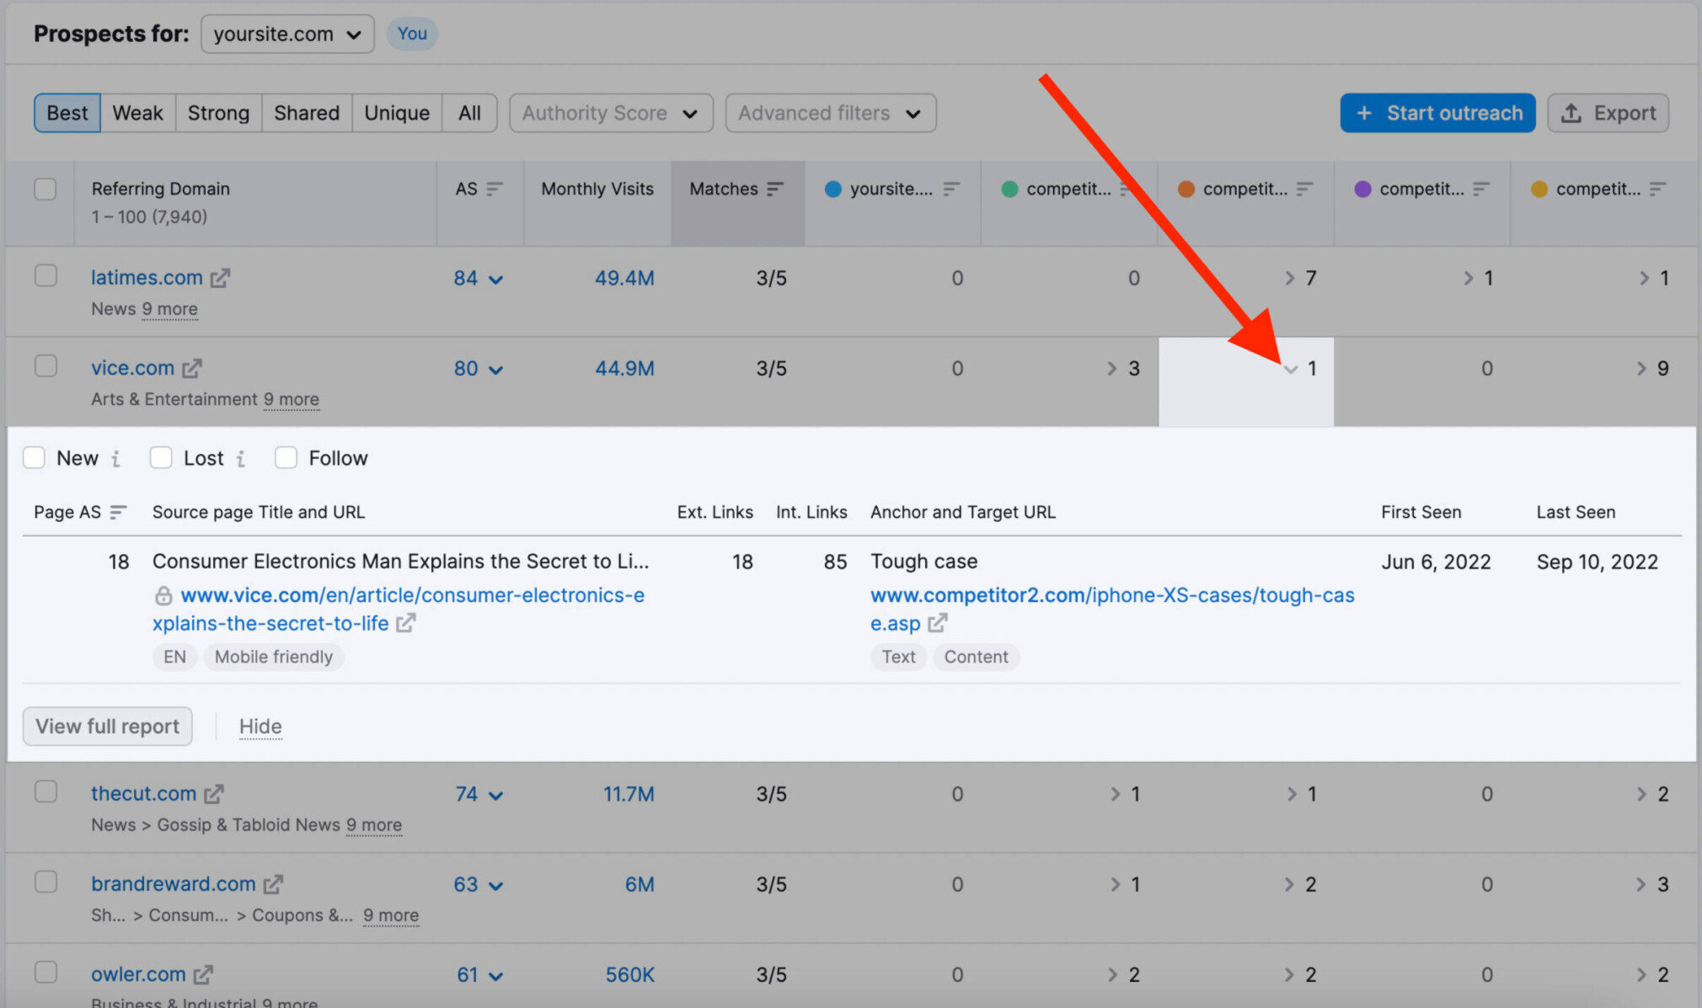This screenshot has width=1702, height=1008.
Task: Check the vice.com row checkbox
Action: (x=45, y=366)
